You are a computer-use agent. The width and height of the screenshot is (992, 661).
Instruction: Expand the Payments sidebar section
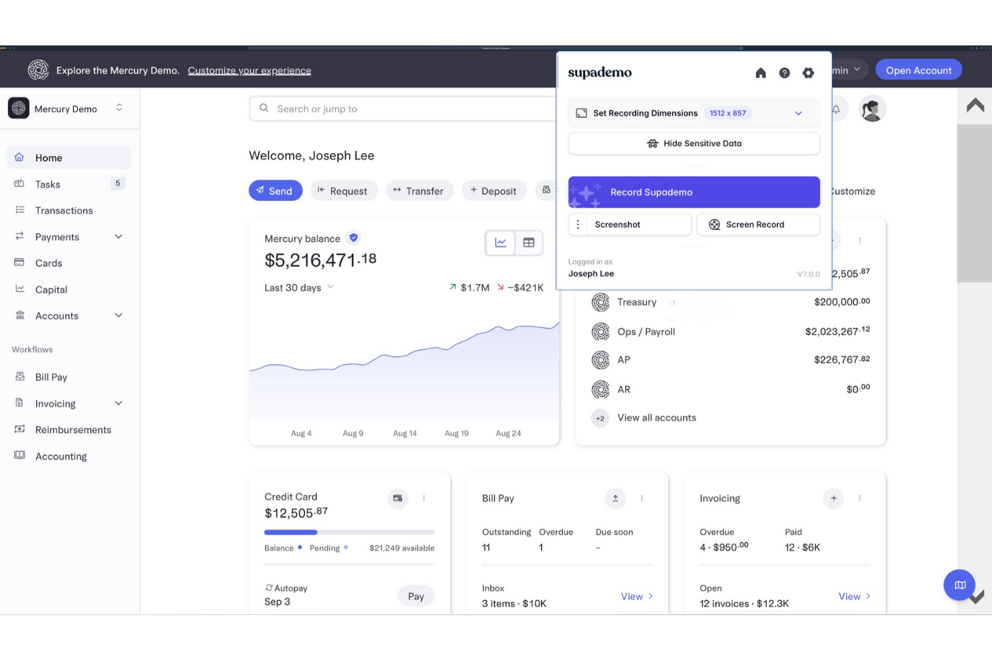pyautogui.click(x=119, y=236)
